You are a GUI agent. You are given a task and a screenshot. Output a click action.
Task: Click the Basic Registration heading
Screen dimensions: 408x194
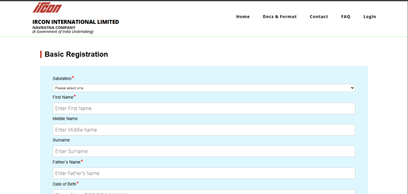(x=76, y=54)
